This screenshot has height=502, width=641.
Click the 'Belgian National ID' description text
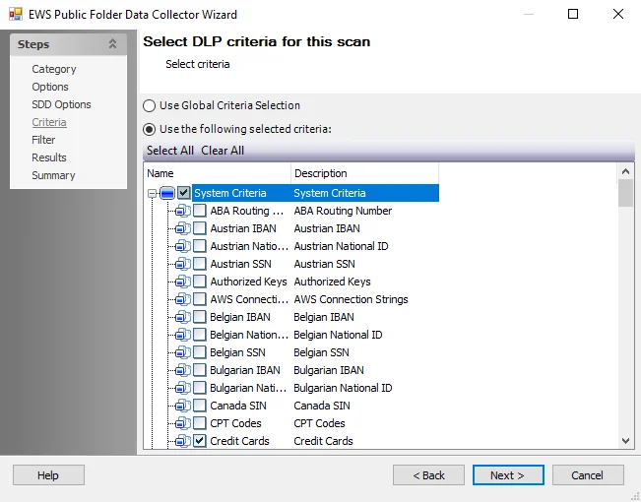tap(338, 335)
